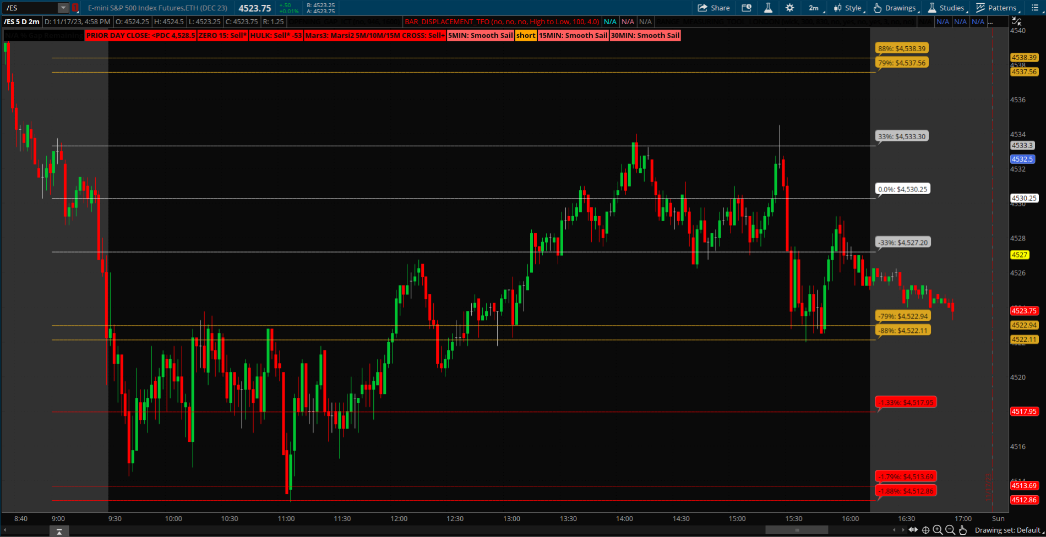Open the Style menu
Image resolution: width=1046 pixels, height=537 pixels.
pyautogui.click(x=848, y=8)
